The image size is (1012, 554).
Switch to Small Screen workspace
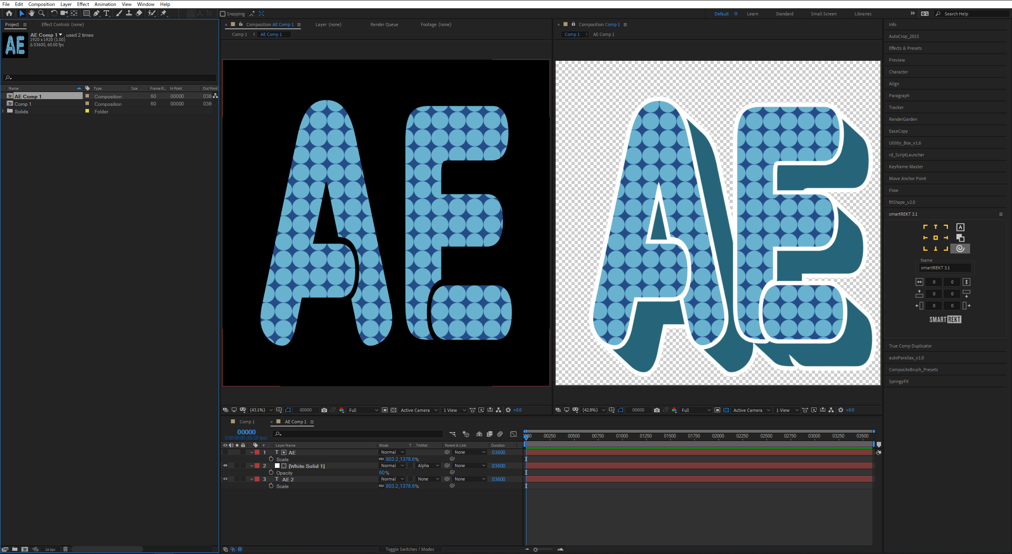823,14
